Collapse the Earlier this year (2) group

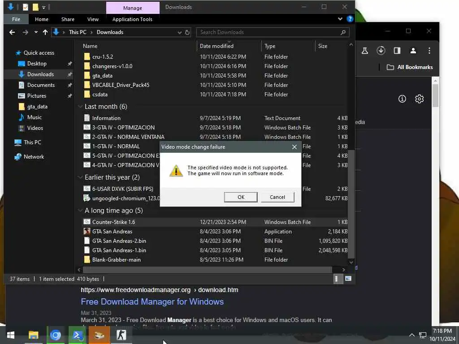(x=80, y=177)
